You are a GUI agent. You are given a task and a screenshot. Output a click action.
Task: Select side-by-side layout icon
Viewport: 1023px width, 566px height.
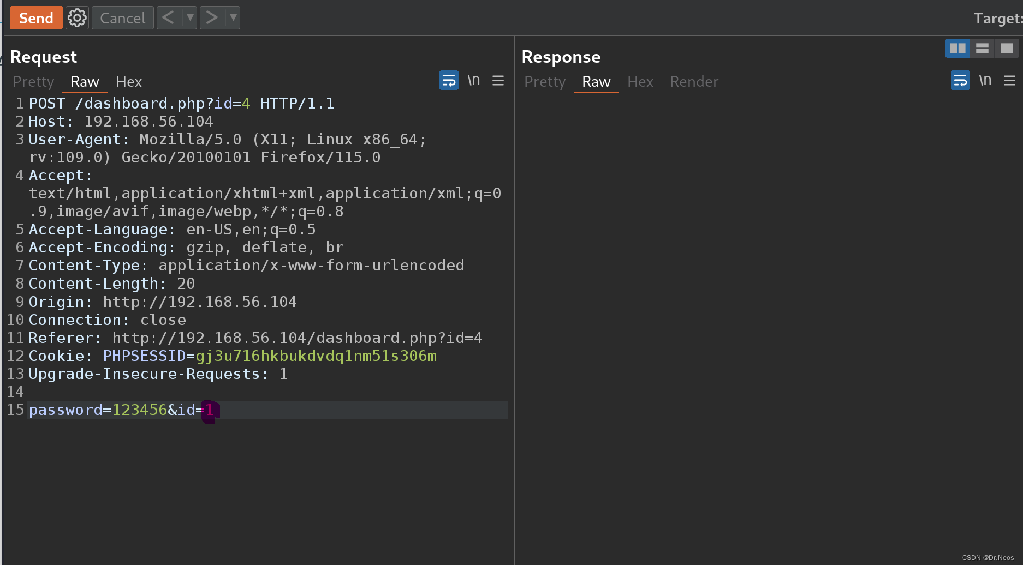(x=957, y=49)
